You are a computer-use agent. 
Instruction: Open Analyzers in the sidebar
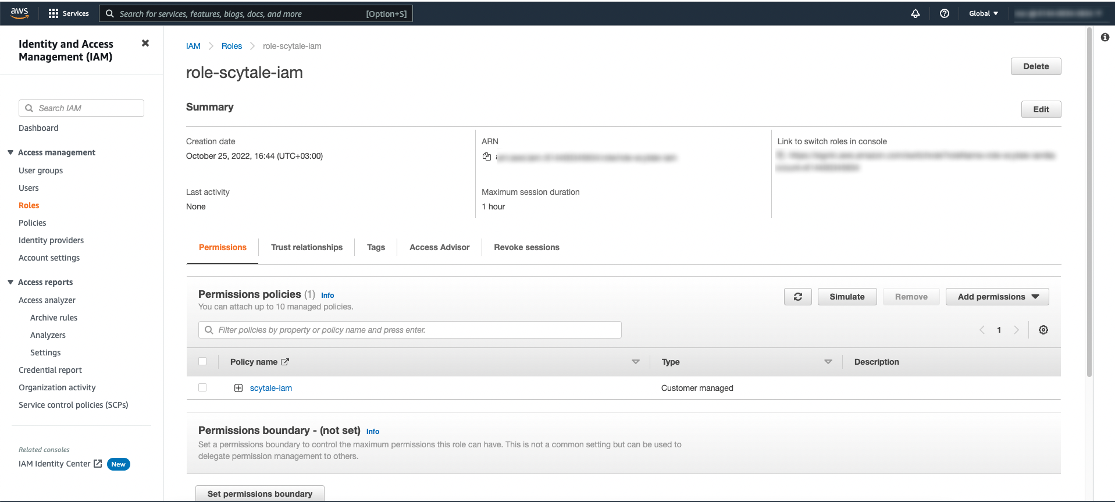[48, 335]
